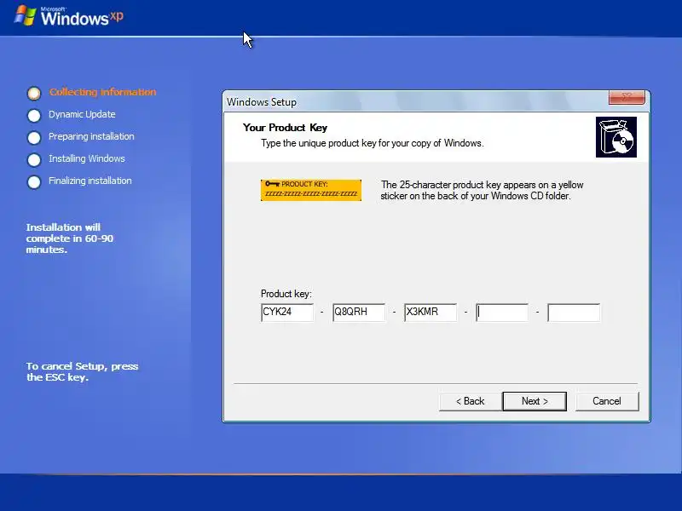Click the 'Product key:' label
Image resolution: width=682 pixels, height=511 pixels.
(286, 294)
